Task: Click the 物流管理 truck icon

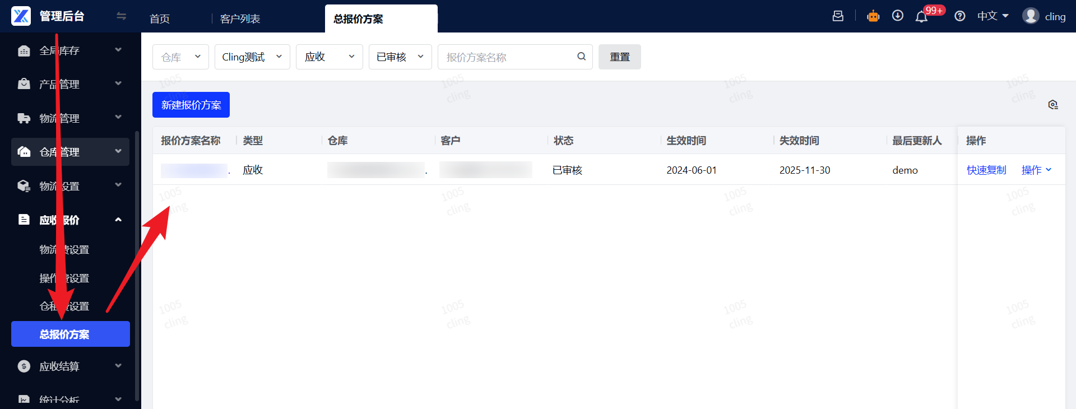Action: 24,118
